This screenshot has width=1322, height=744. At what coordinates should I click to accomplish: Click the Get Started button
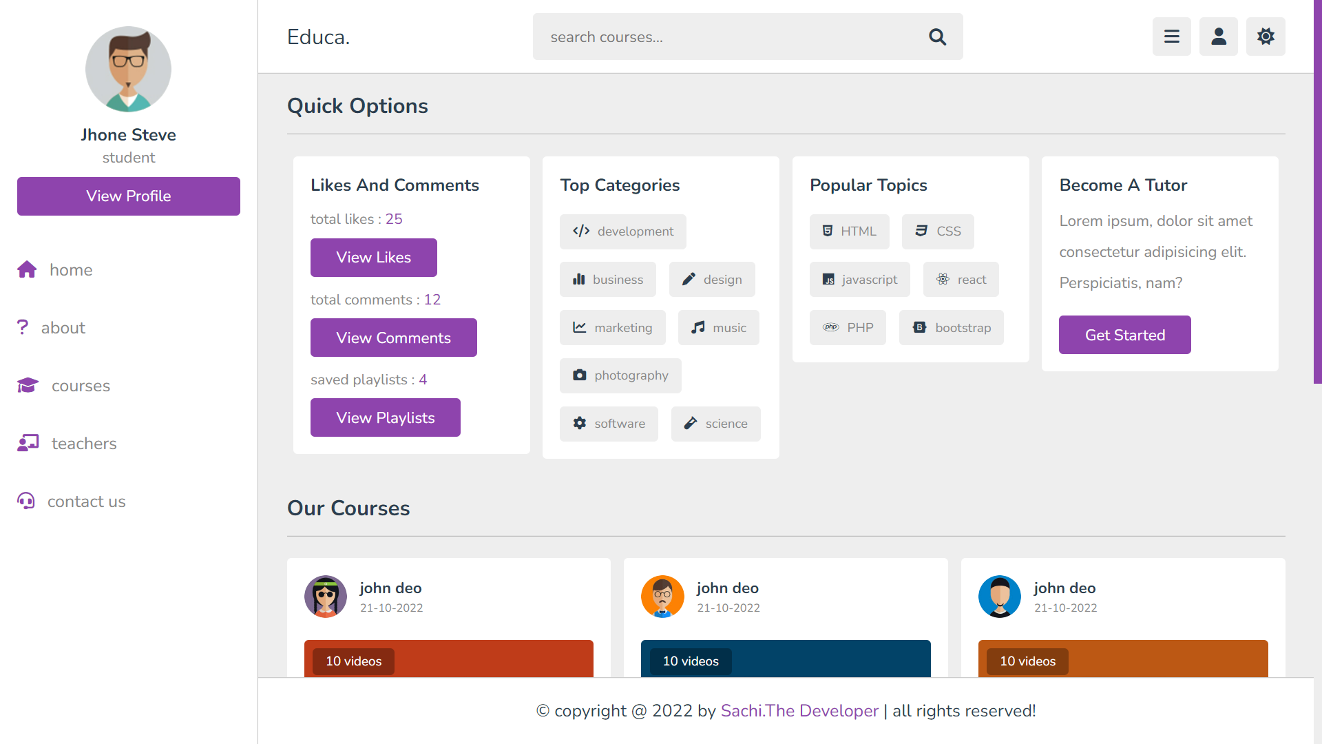pyautogui.click(x=1124, y=335)
